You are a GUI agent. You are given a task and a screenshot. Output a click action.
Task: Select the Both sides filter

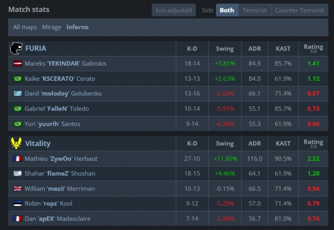click(x=227, y=10)
